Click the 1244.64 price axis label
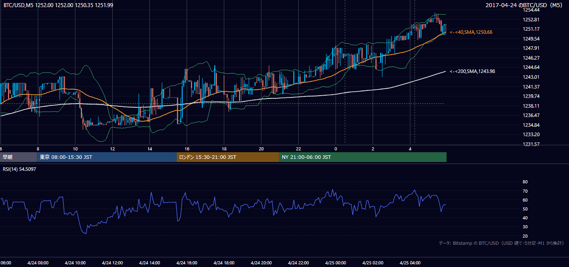Screen dimensions: 569x267 [x=531, y=67]
